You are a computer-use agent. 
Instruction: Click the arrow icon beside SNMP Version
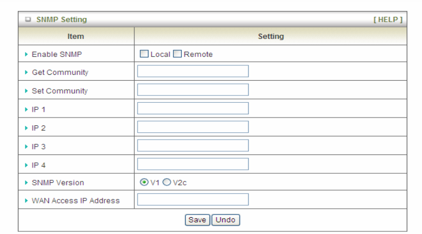point(26,182)
